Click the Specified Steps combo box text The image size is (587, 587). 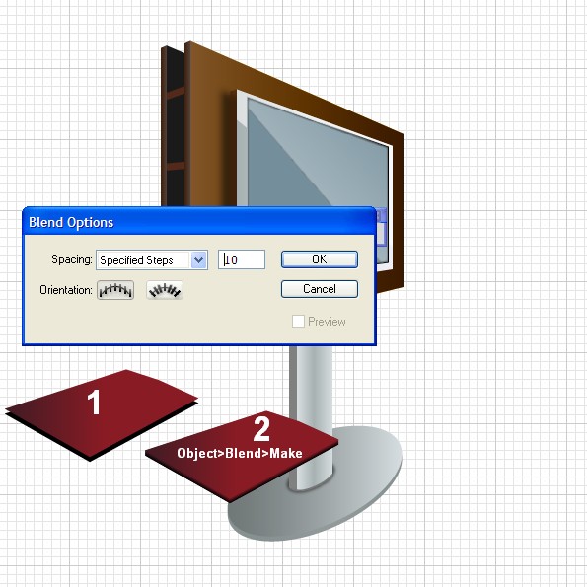coord(136,260)
